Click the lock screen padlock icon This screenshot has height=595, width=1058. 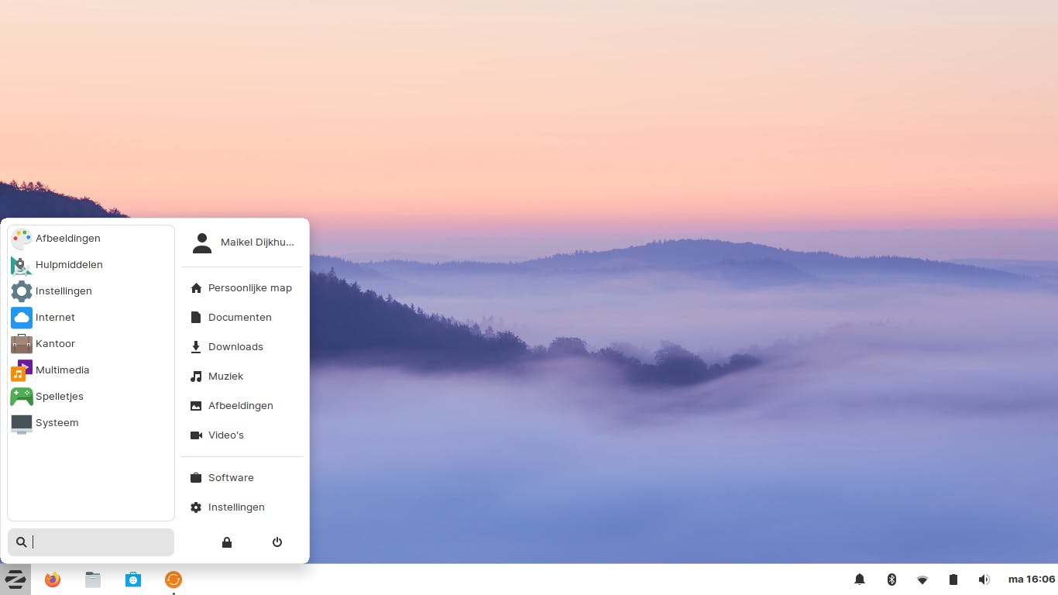[226, 542]
